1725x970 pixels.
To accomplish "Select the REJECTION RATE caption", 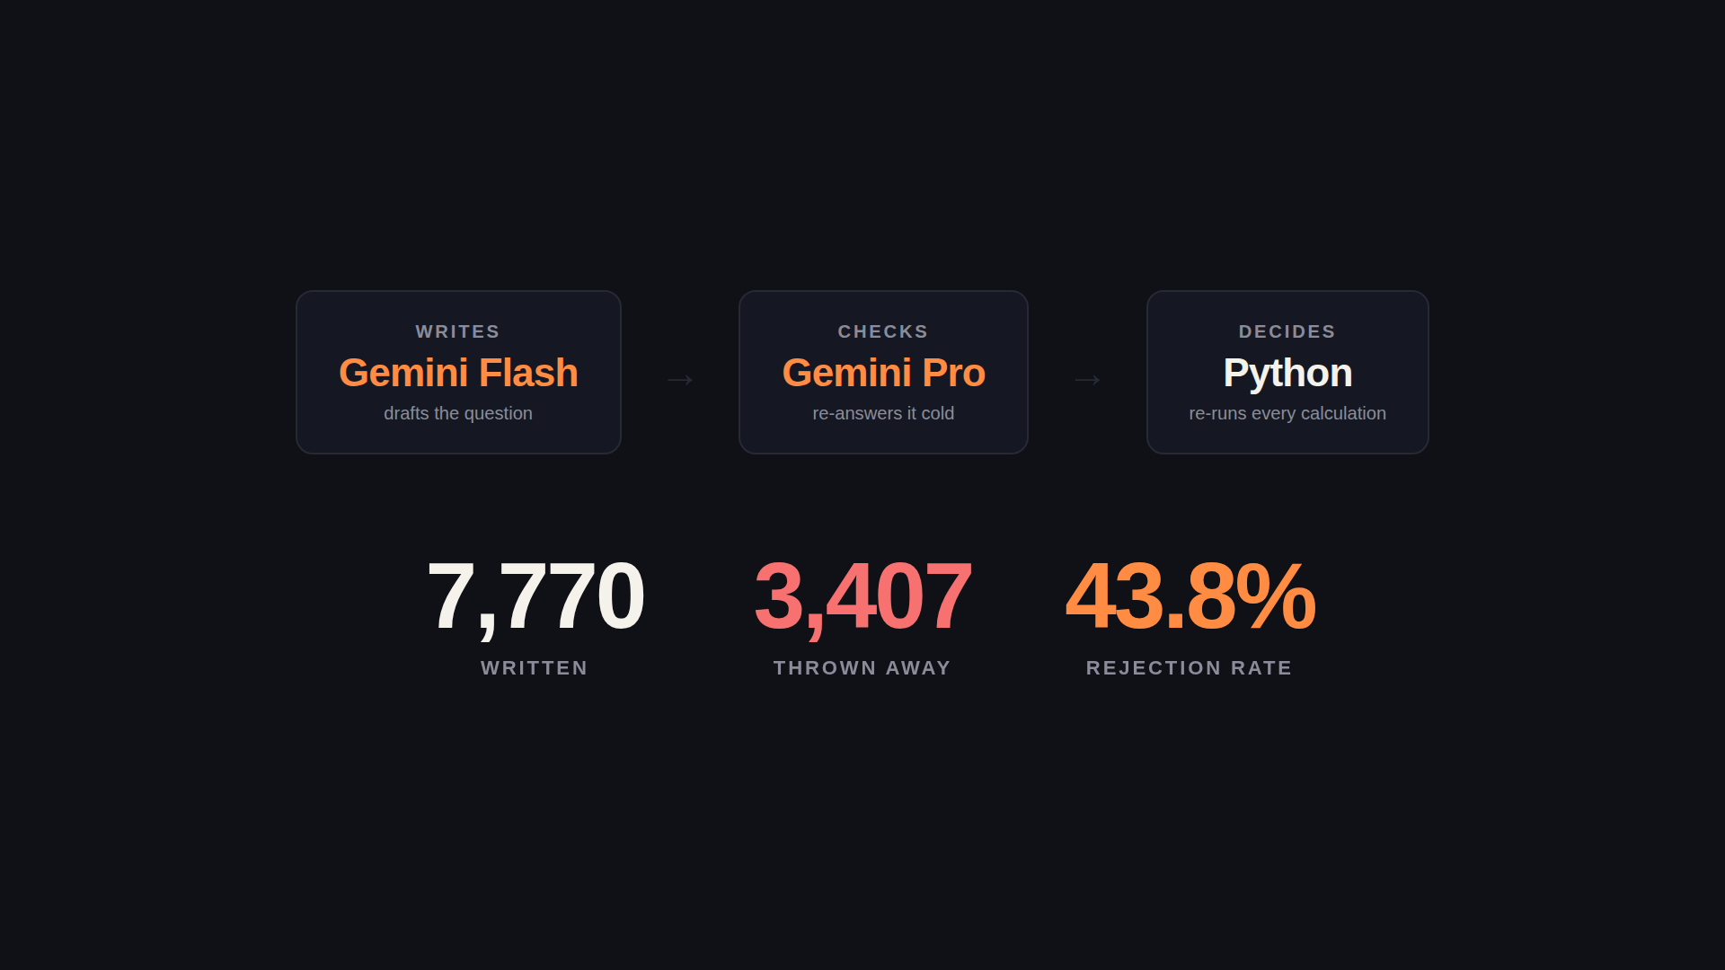I will (1190, 668).
